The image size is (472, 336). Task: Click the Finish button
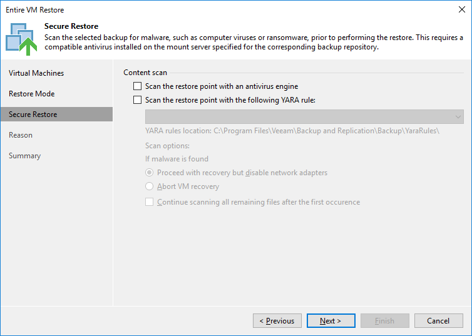tap(385, 320)
